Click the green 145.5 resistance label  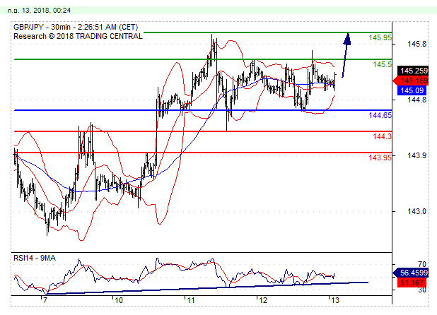click(x=382, y=64)
